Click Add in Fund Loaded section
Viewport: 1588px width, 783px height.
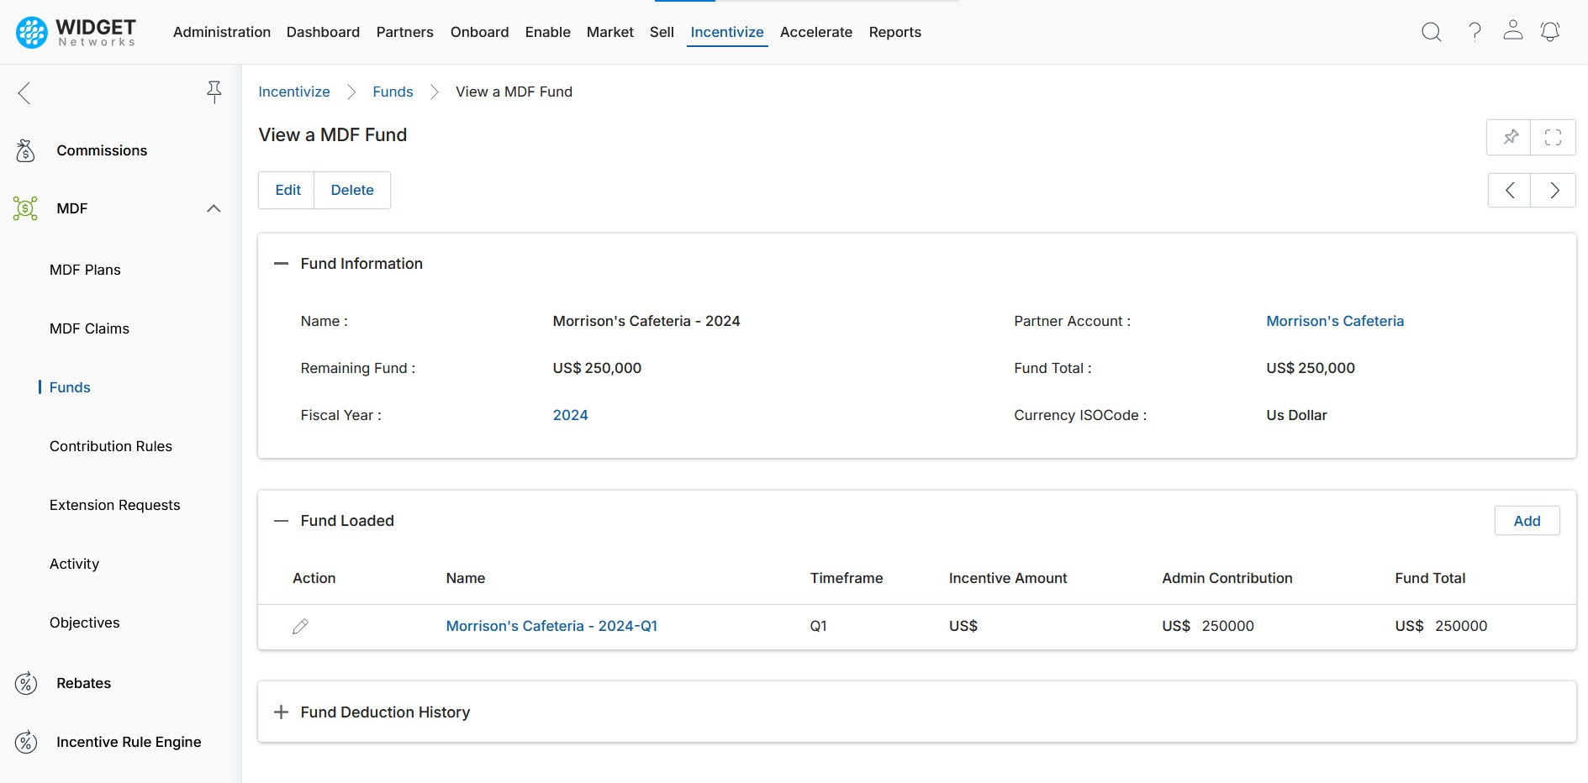(x=1527, y=521)
